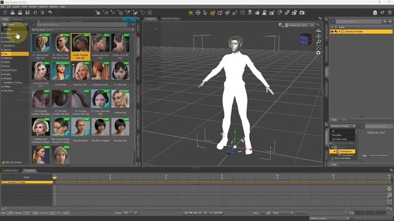Collapse the Transforms group in Parameters
Screen dimensions: 394x221
tap(334, 152)
